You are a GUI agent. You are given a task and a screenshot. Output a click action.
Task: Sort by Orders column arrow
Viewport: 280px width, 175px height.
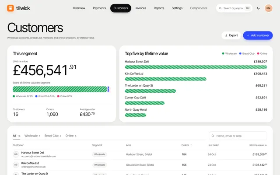click(x=191, y=145)
